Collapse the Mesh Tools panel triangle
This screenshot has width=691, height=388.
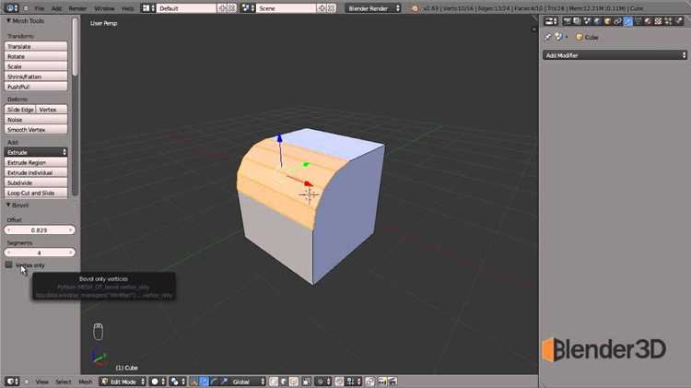[8, 20]
